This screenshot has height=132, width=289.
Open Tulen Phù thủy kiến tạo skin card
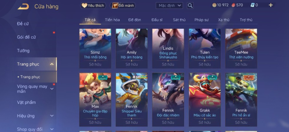pyautogui.click(x=205, y=48)
